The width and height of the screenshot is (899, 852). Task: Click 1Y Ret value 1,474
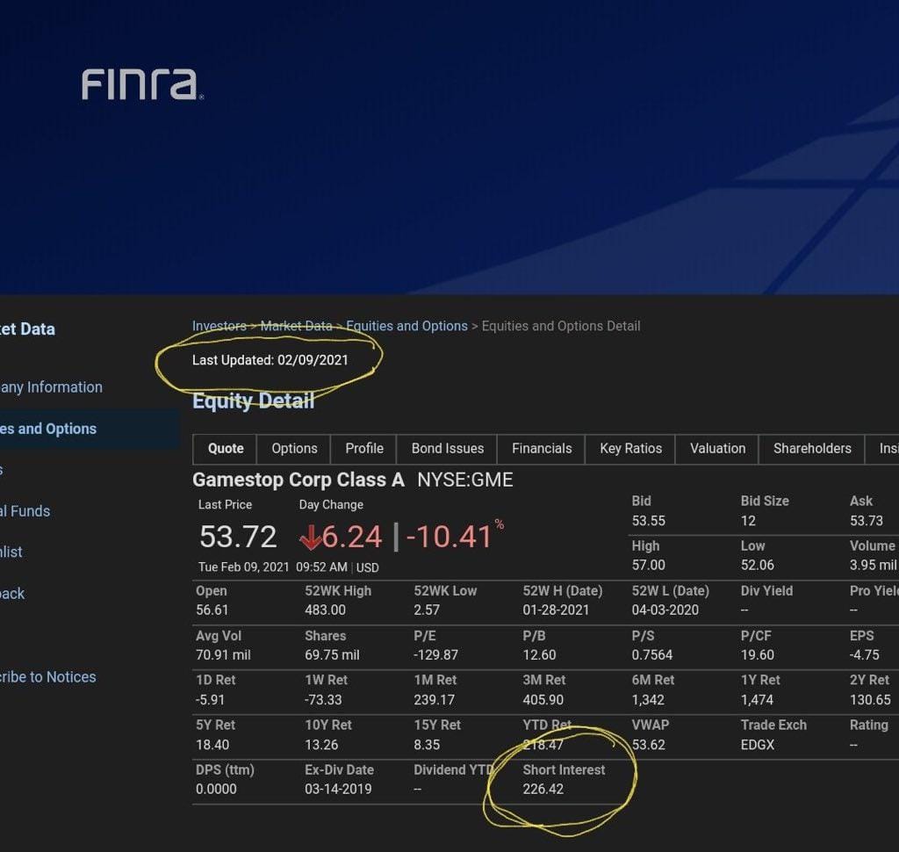click(x=757, y=700)
